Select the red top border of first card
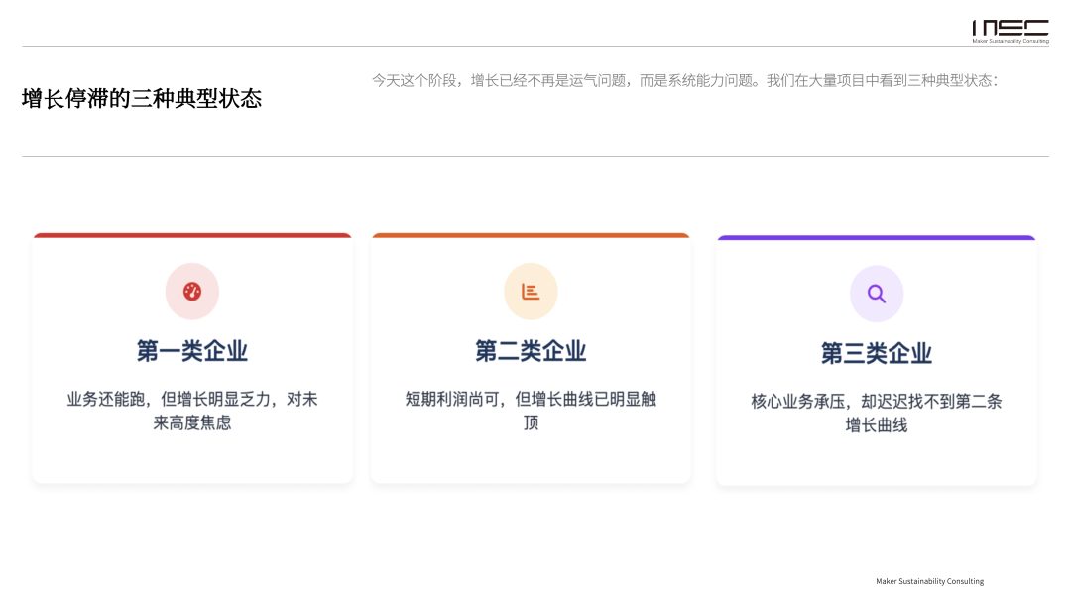 coord(192,236)
